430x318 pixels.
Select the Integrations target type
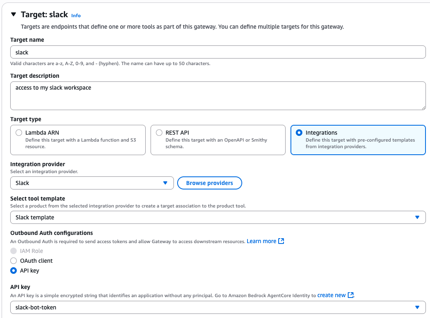click(x=299, y=133)
